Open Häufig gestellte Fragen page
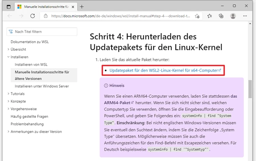The height and width of the screenshot is (161, 256). coord(29,117)
